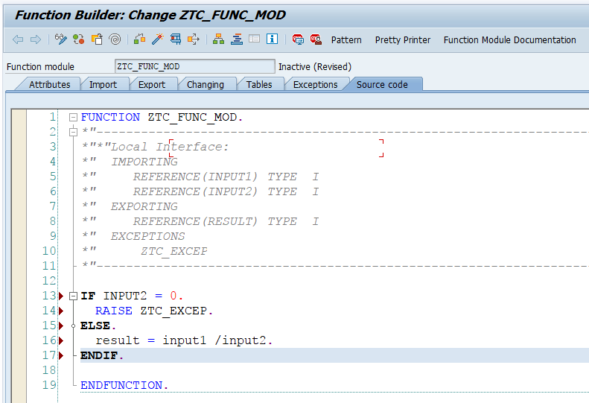The image size is (589, 403).
Task: Click the 'result = input1 /input2.' statement
Action: 184,340
